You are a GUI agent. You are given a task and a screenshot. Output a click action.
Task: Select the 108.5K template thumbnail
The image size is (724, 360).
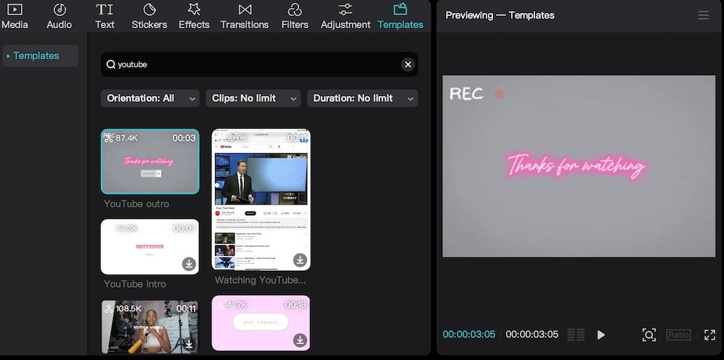coord(150,327)
